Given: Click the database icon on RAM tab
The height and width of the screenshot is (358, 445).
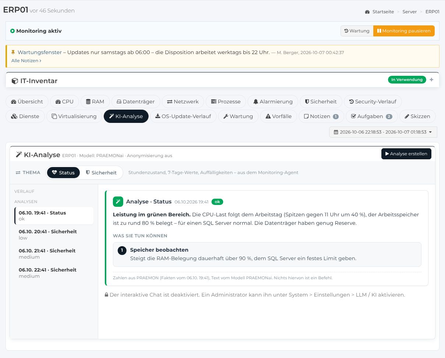Looking at the screenshot, I should coord(88,102).
